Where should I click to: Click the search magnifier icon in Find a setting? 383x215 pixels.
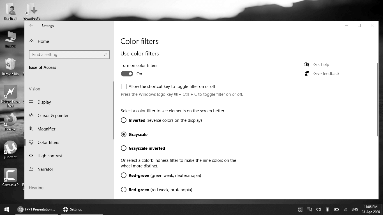tap(105, 55)
